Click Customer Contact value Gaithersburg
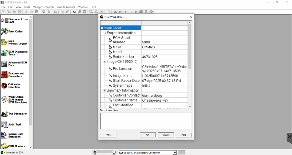This screenshot has height=155, width=292. point(152,95)
